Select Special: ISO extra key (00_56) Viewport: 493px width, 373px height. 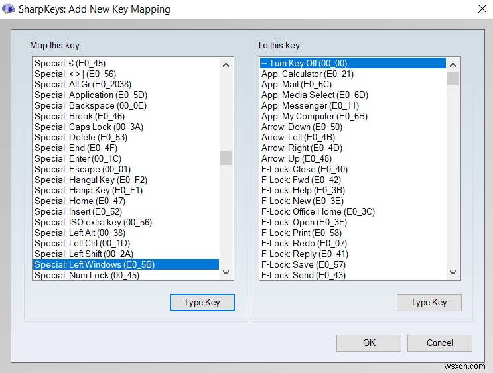[x=126, y=223]
